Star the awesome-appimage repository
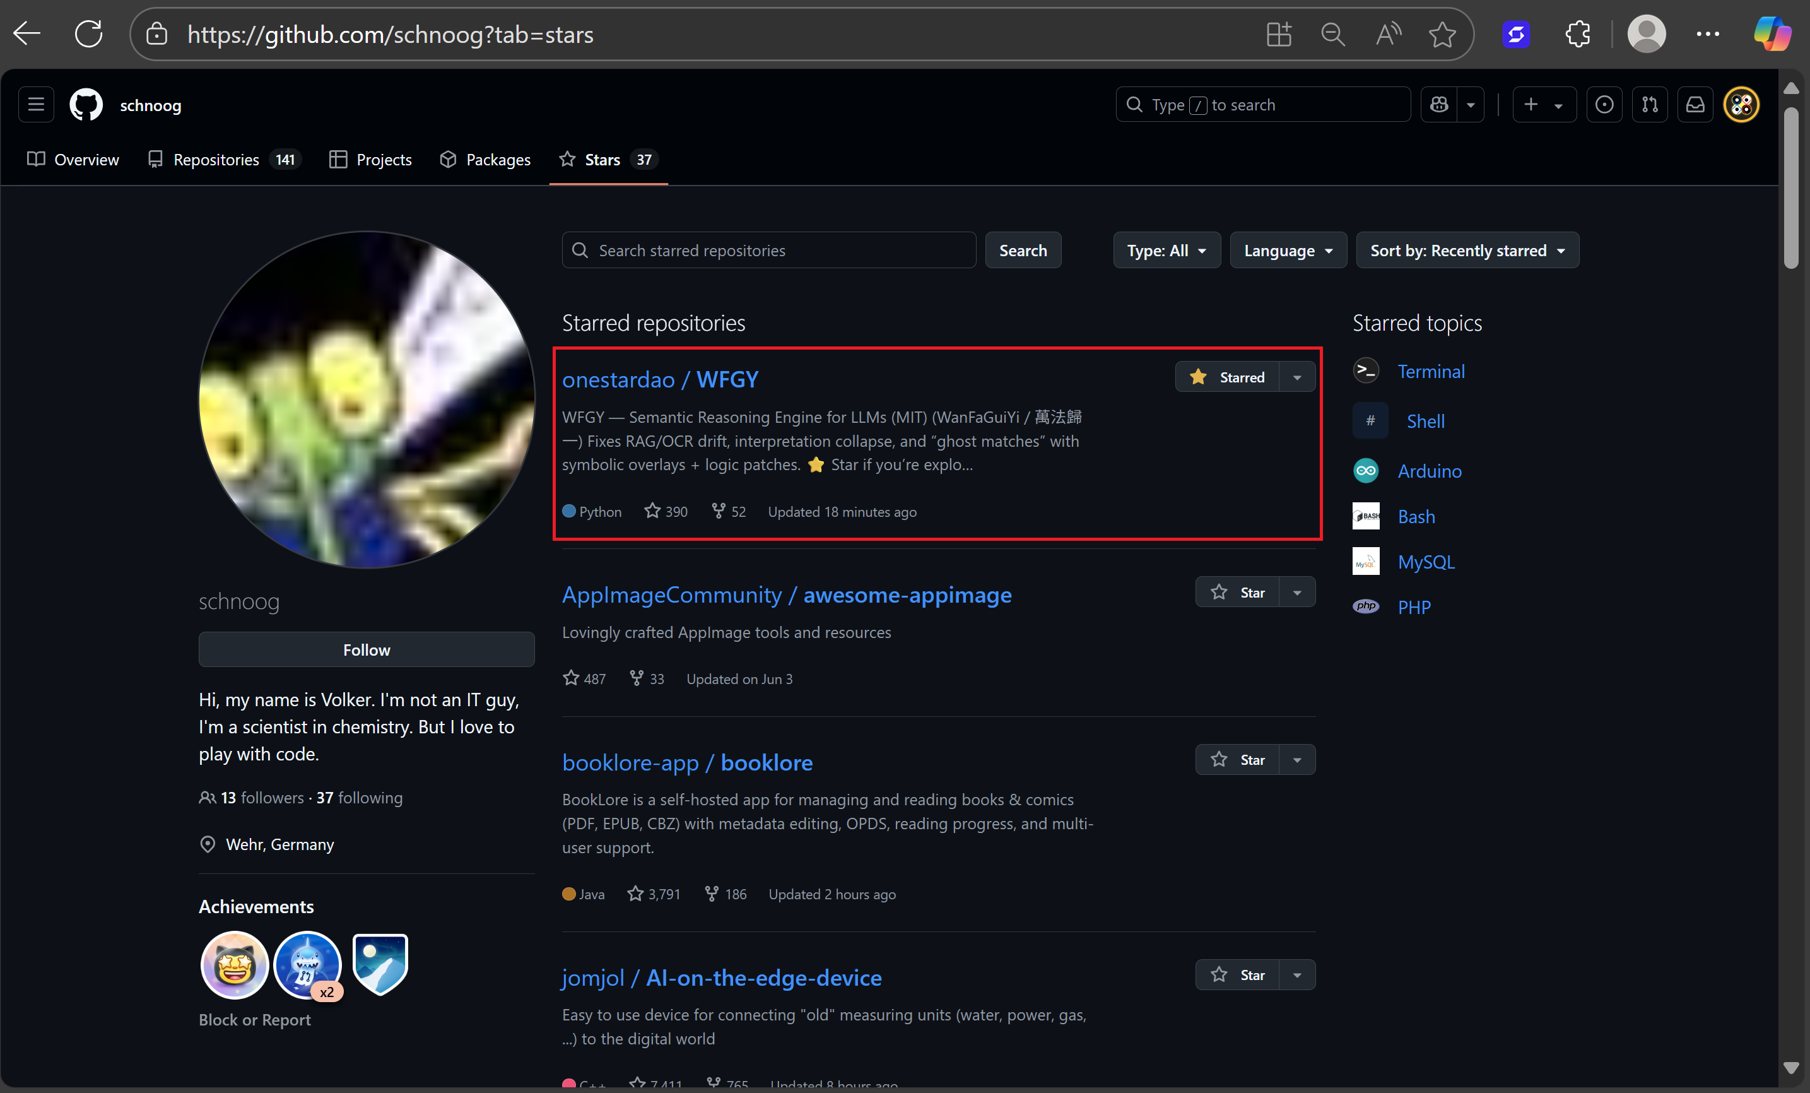The width and height of the screenshot is (1810, 1093). point(1238,592)
